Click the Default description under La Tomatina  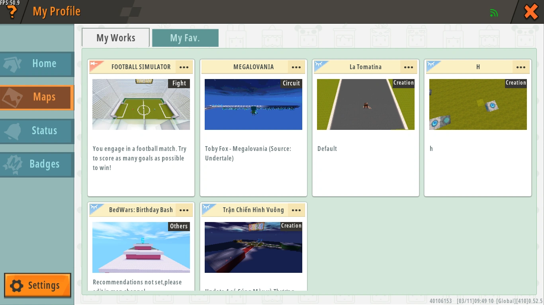pyautogui.click(x=327, y=149)
